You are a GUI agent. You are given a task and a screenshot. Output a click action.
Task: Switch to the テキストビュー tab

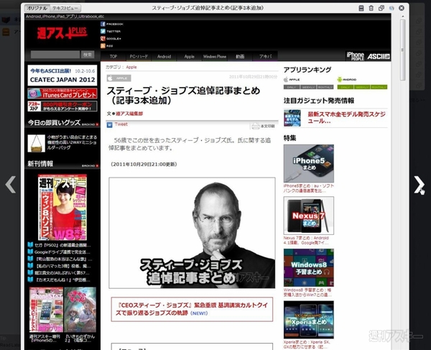coord(65,8)
